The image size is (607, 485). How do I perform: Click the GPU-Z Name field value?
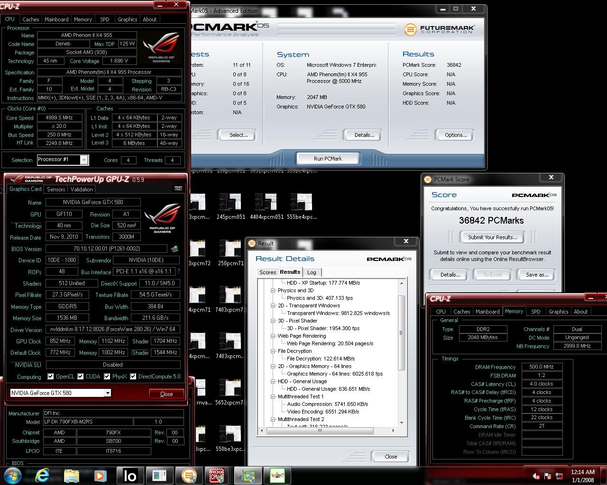tap(93, 202)
